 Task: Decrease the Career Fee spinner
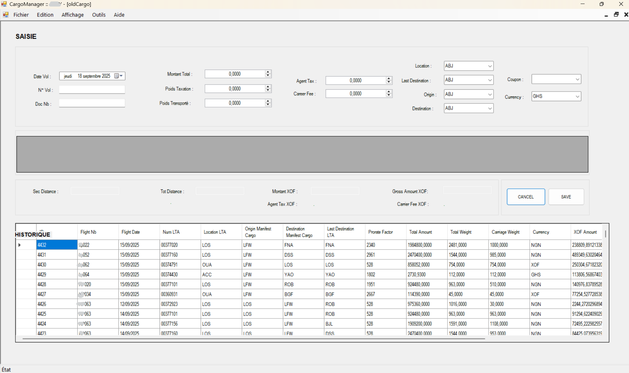pyautogui.click(x=389, y=95)
